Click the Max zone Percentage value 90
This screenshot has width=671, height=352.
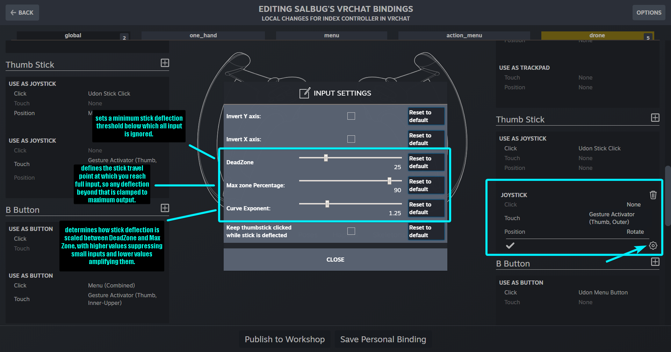click(397, 190)
